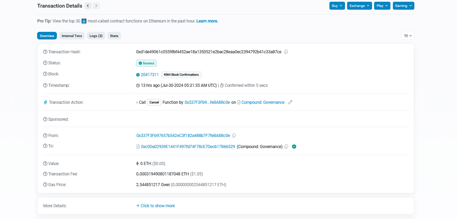Switch to the Logs (3) tab
The width and height of the screenshot is (457, 219).
[x=96, y=36]
